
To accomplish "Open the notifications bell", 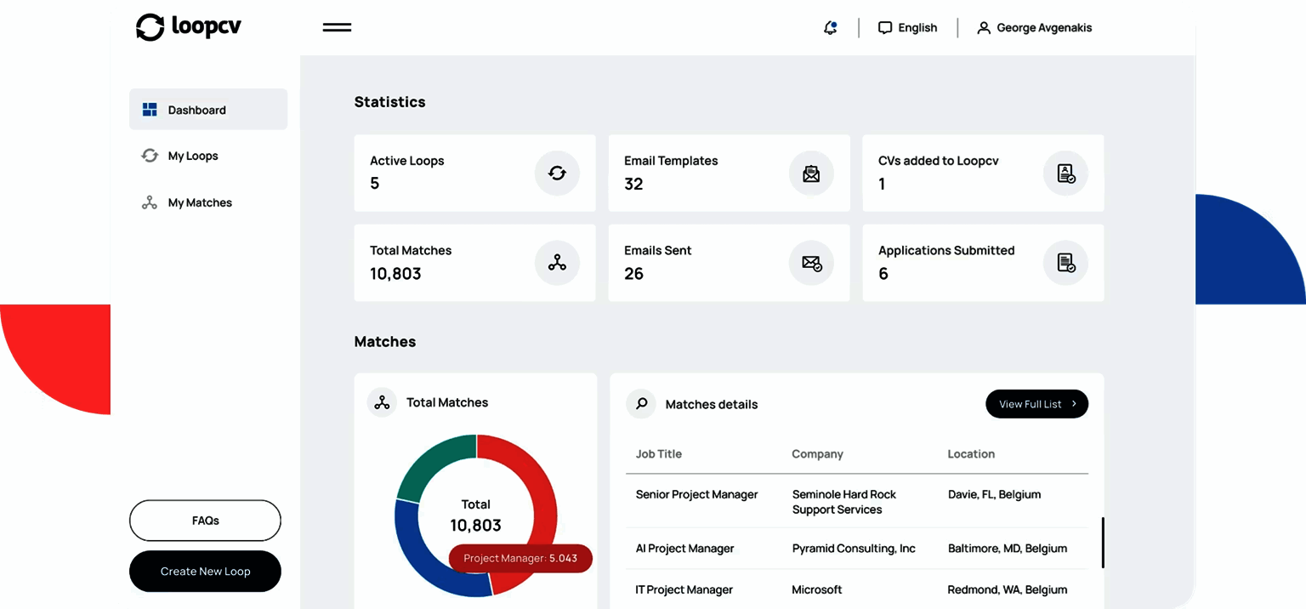I will (830, 28).
